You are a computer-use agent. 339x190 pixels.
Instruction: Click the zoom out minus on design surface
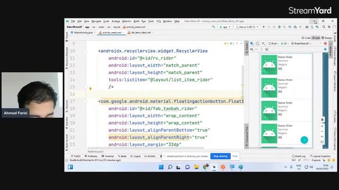[322, 131]
